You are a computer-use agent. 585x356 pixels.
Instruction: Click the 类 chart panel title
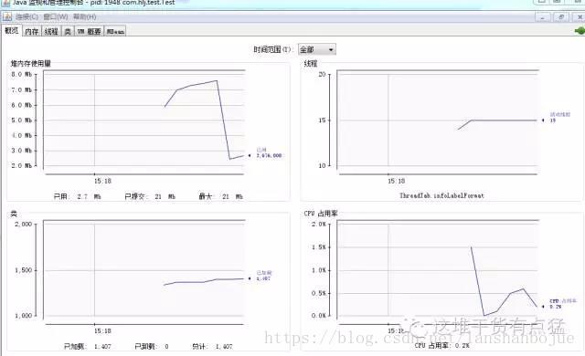[x=14, y=214]
